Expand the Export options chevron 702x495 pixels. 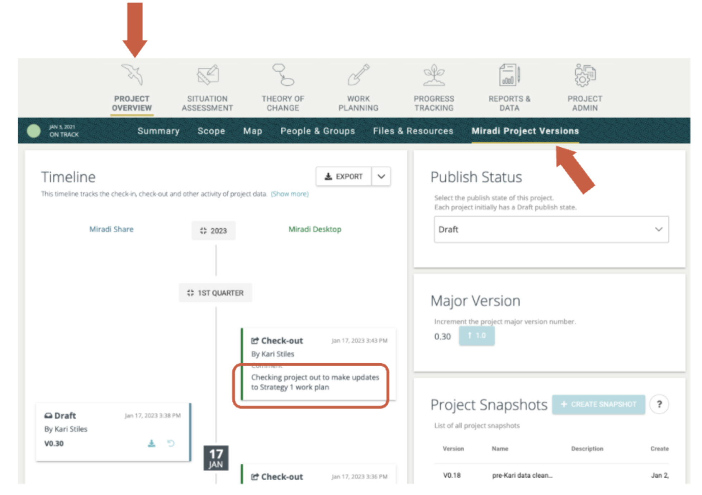point(381,176)
